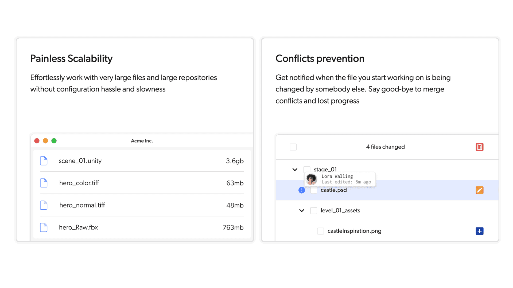Select the castleInspiration.png checkbox
The image size is (513, 288).
pos(320,231)
